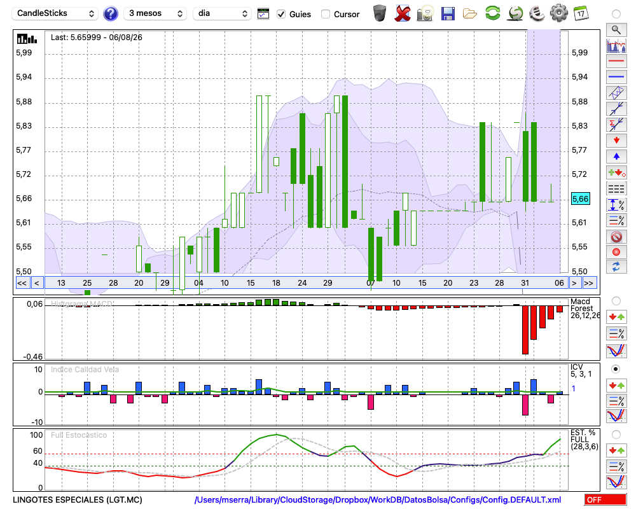
Task: Open file with the folder icon
Action: tap(470, 14)
